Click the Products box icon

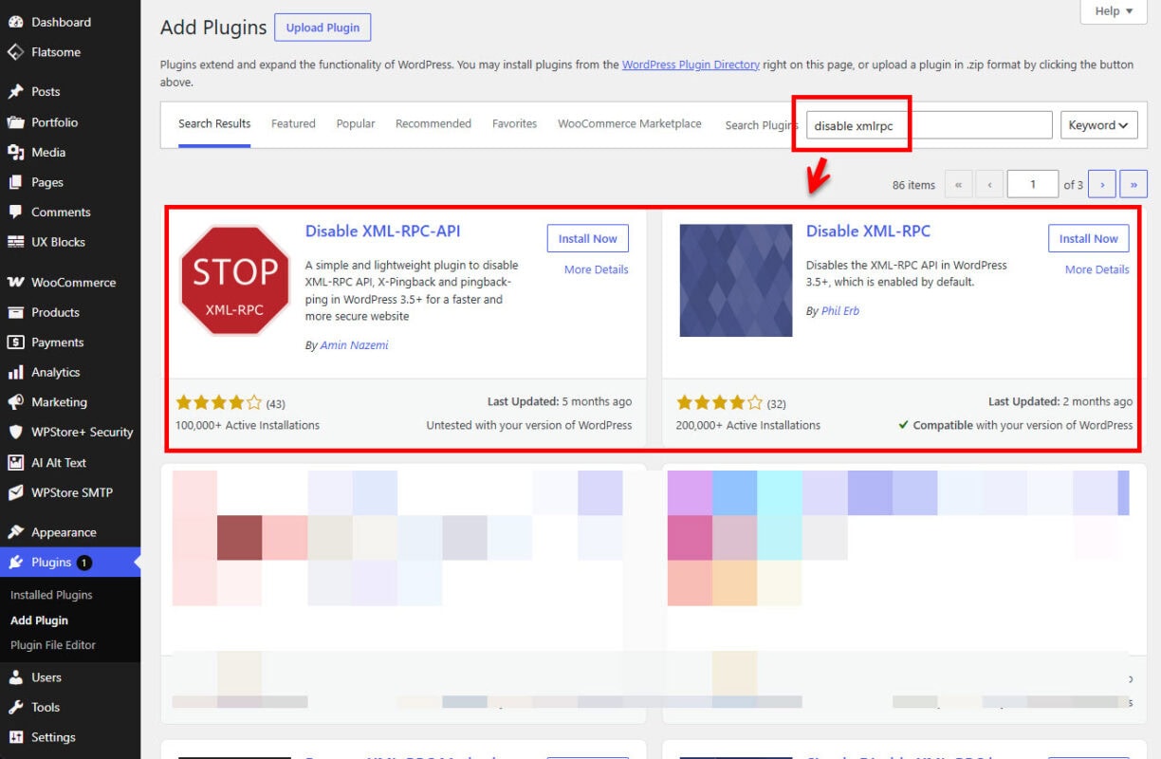(x=15, y=312)
